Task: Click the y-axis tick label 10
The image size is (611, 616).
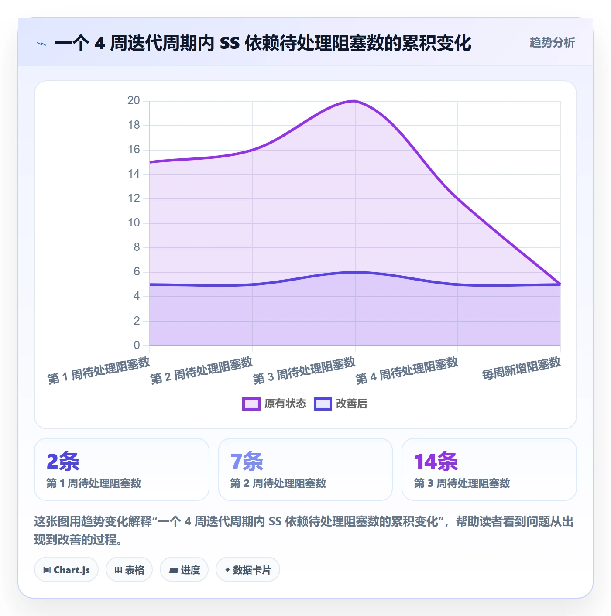Action: [134, 223]
